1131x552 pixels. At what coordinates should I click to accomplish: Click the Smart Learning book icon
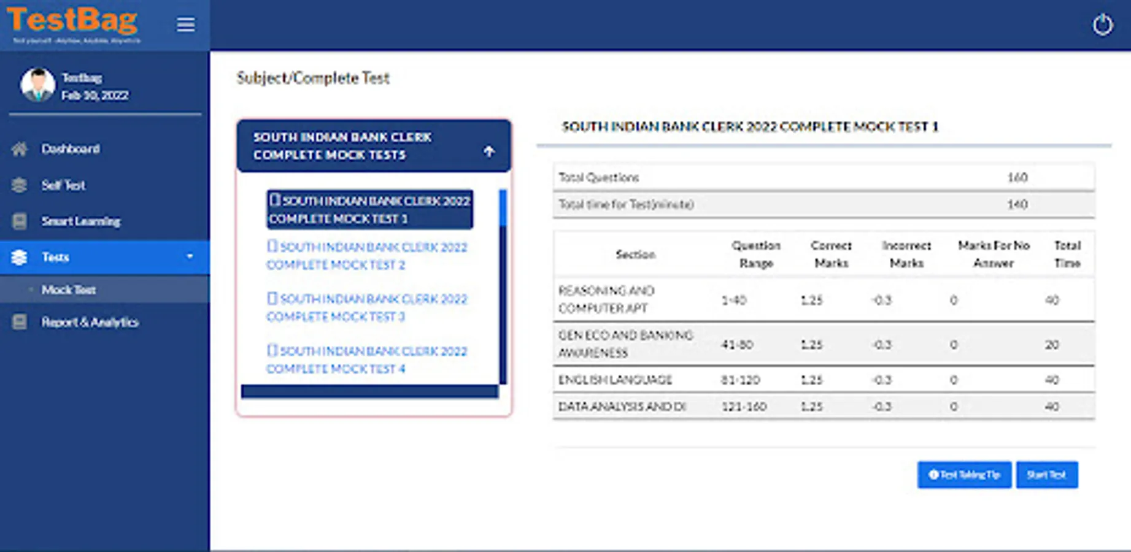point(20,221)
